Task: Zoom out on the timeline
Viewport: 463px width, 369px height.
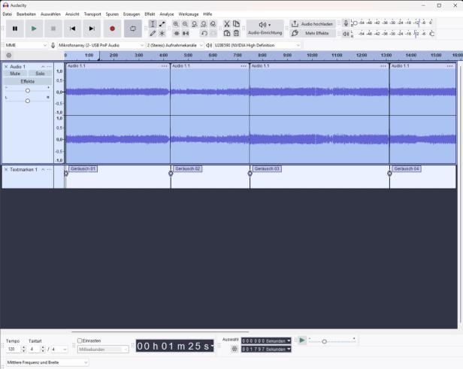Action: coord(185,24)
